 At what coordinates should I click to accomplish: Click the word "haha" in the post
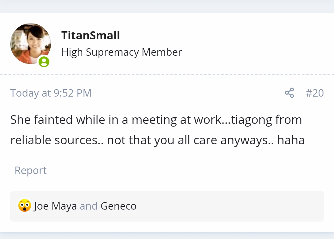point(291,140)
